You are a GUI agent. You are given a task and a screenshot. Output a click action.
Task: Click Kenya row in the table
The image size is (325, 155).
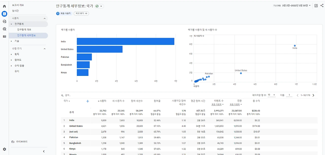click(x=189, y=149)
